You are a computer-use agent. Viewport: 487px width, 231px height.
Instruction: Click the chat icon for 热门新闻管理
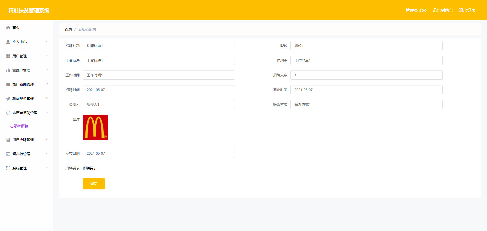pyautogui.click(x=8, y=84)
